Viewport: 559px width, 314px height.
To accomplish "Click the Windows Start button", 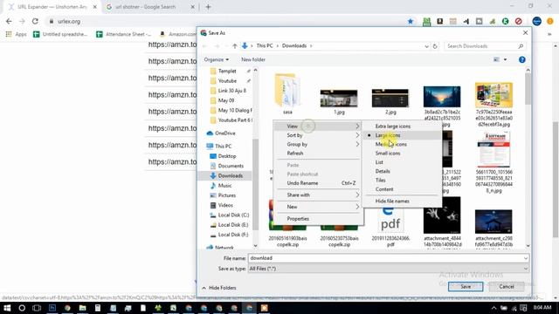I will pyautogui.click(x=7, y=308).
